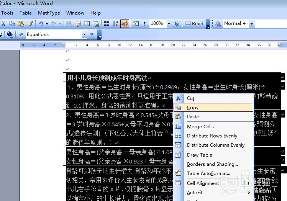The width and height of the screenshot is (287, 201).
Task: Click the Word Help question mark icon
Action: click(x=177, y=24)
